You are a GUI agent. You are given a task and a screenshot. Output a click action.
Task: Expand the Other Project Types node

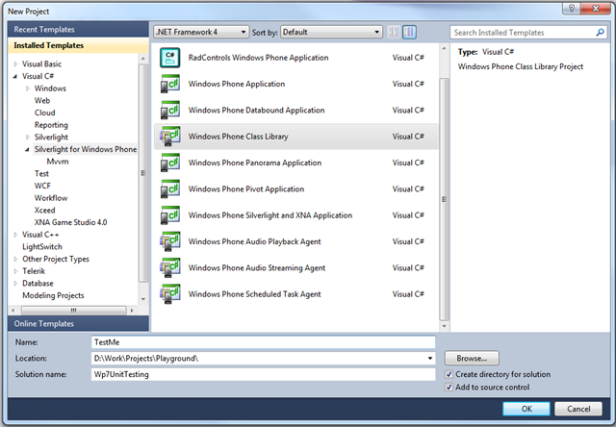coord(15,259)
